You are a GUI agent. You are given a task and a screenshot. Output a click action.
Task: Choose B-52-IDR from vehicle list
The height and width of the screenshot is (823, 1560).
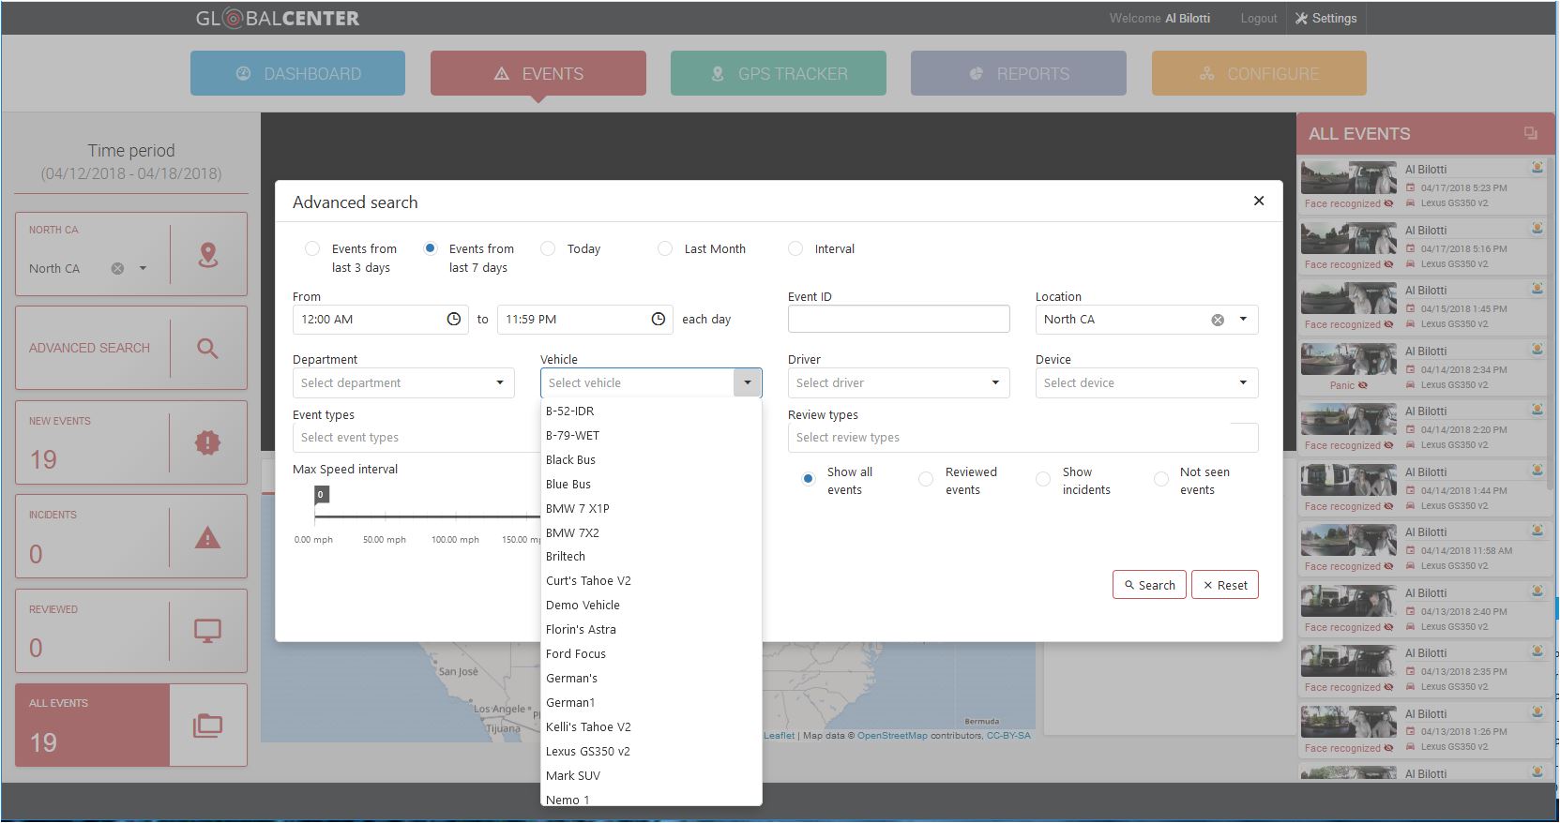pos(651,411)
